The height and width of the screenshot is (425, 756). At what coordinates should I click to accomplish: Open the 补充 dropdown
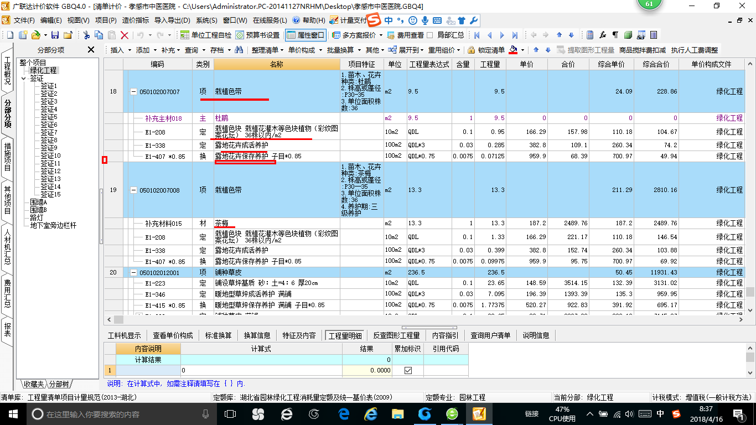click(171, 50)
